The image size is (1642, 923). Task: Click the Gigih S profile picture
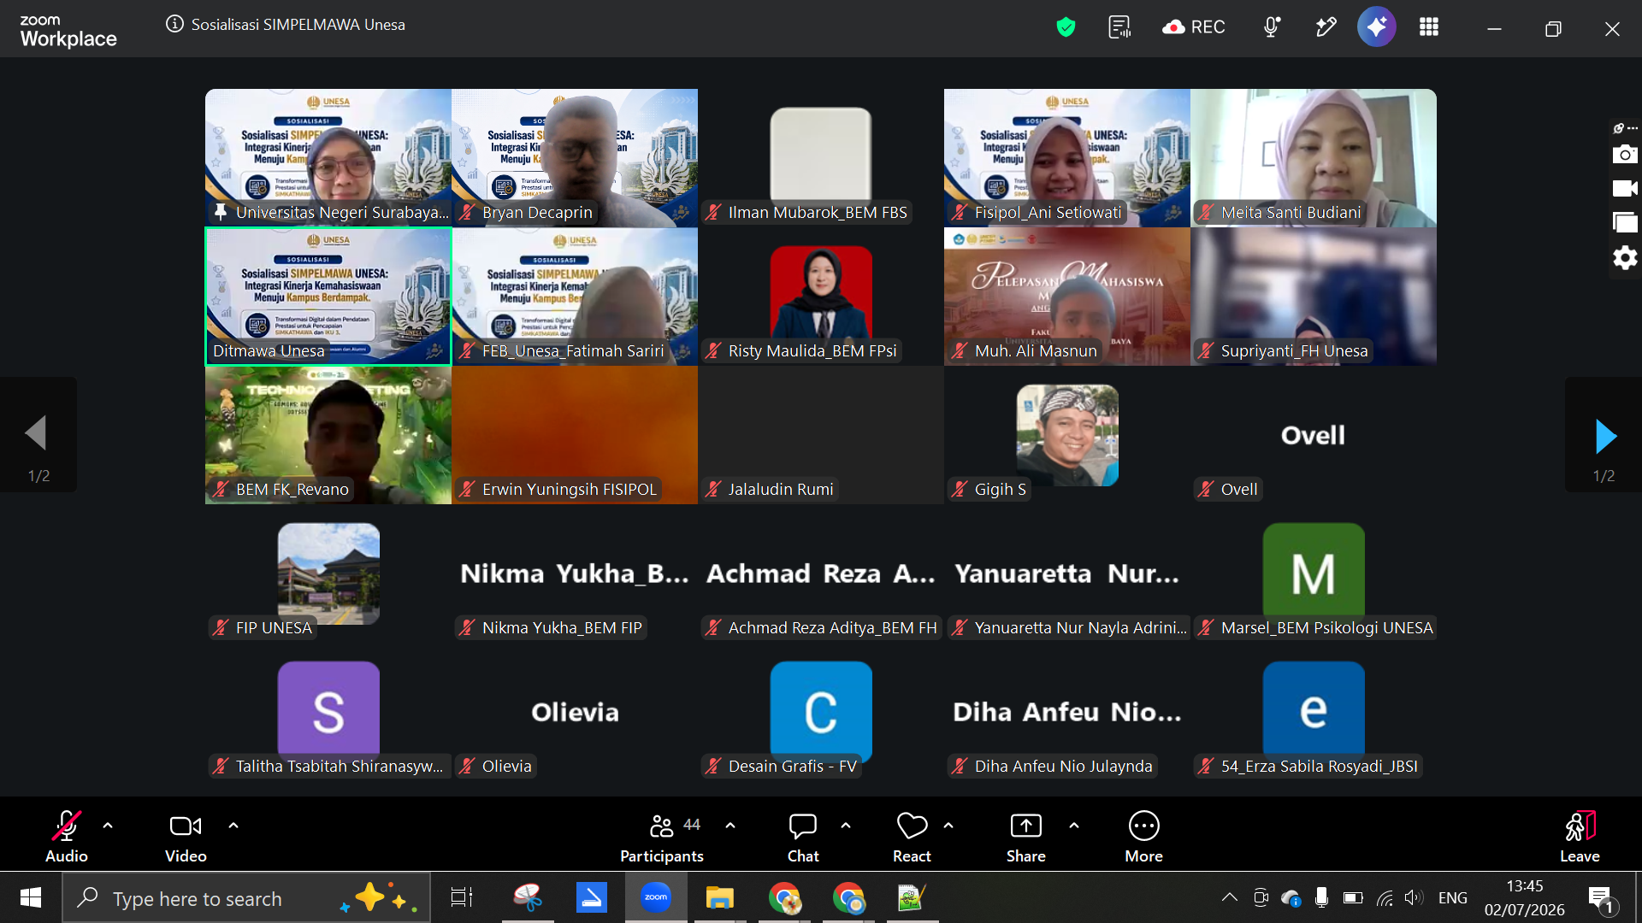tap(1067, 435)
